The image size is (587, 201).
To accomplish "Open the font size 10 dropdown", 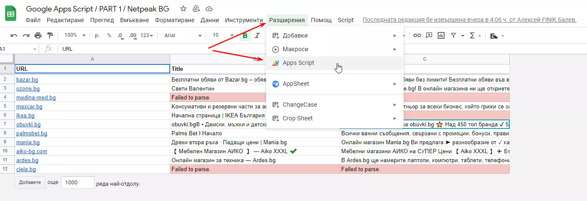I will 223,35.
